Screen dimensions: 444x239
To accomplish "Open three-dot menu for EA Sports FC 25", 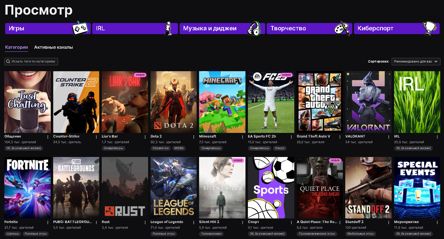I will coord(291,137).
